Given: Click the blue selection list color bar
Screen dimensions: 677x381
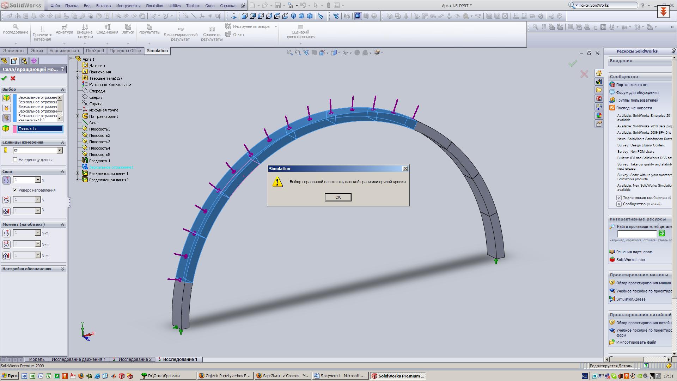Looking at the screenshot, I should tap(14, 108).
